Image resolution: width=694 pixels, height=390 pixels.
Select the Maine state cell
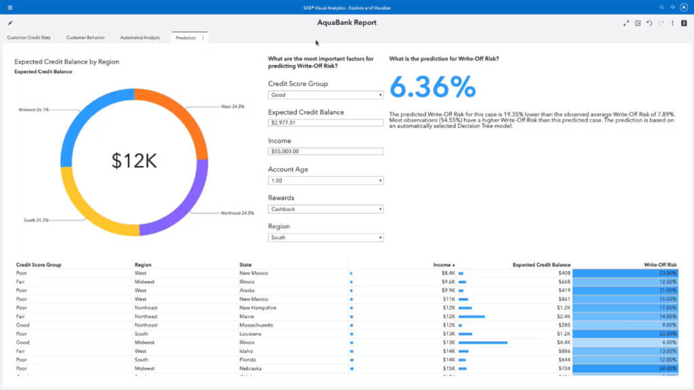tap(247, 317)
